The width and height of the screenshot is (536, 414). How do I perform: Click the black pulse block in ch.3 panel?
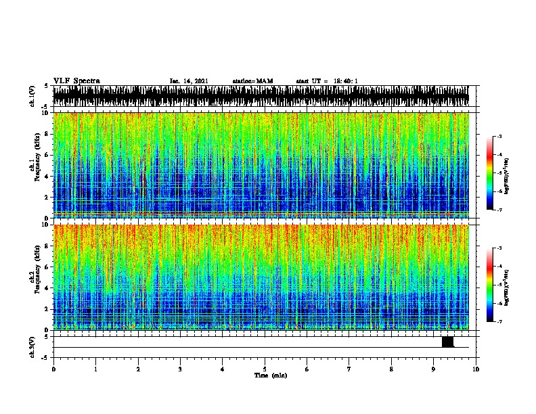tap(448, 342)
